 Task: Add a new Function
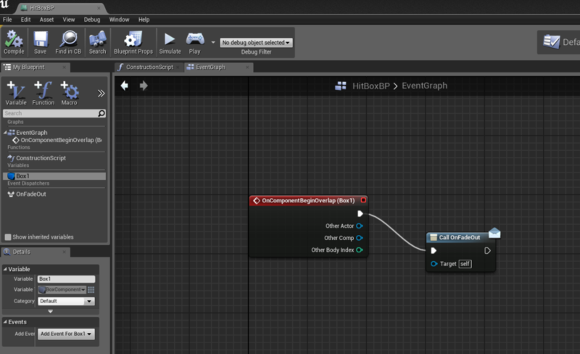43,93
